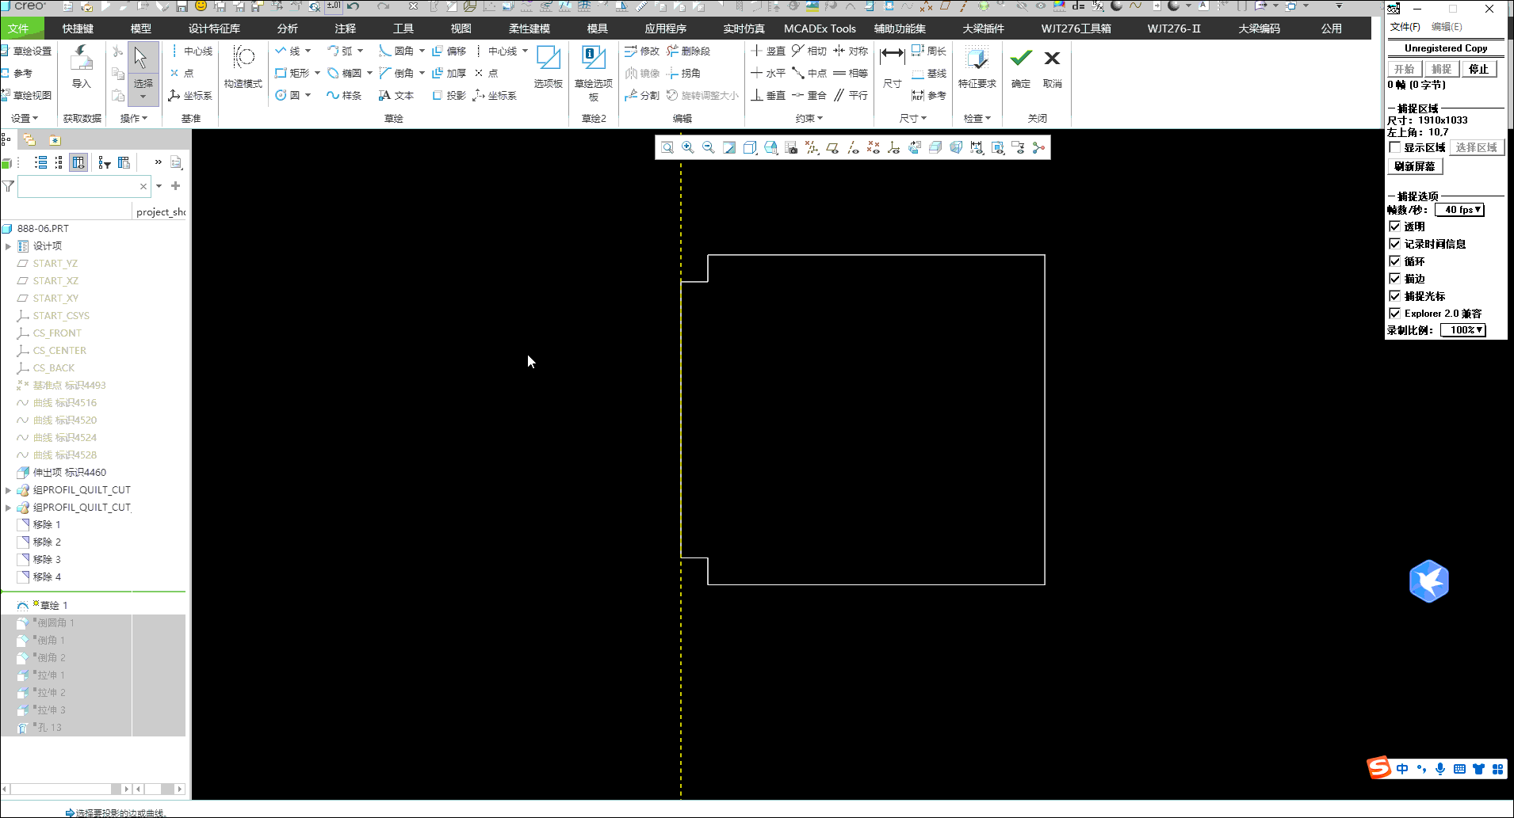
Task: Click Refit in the graphics toolbar
Action: [x=667, y=147]
